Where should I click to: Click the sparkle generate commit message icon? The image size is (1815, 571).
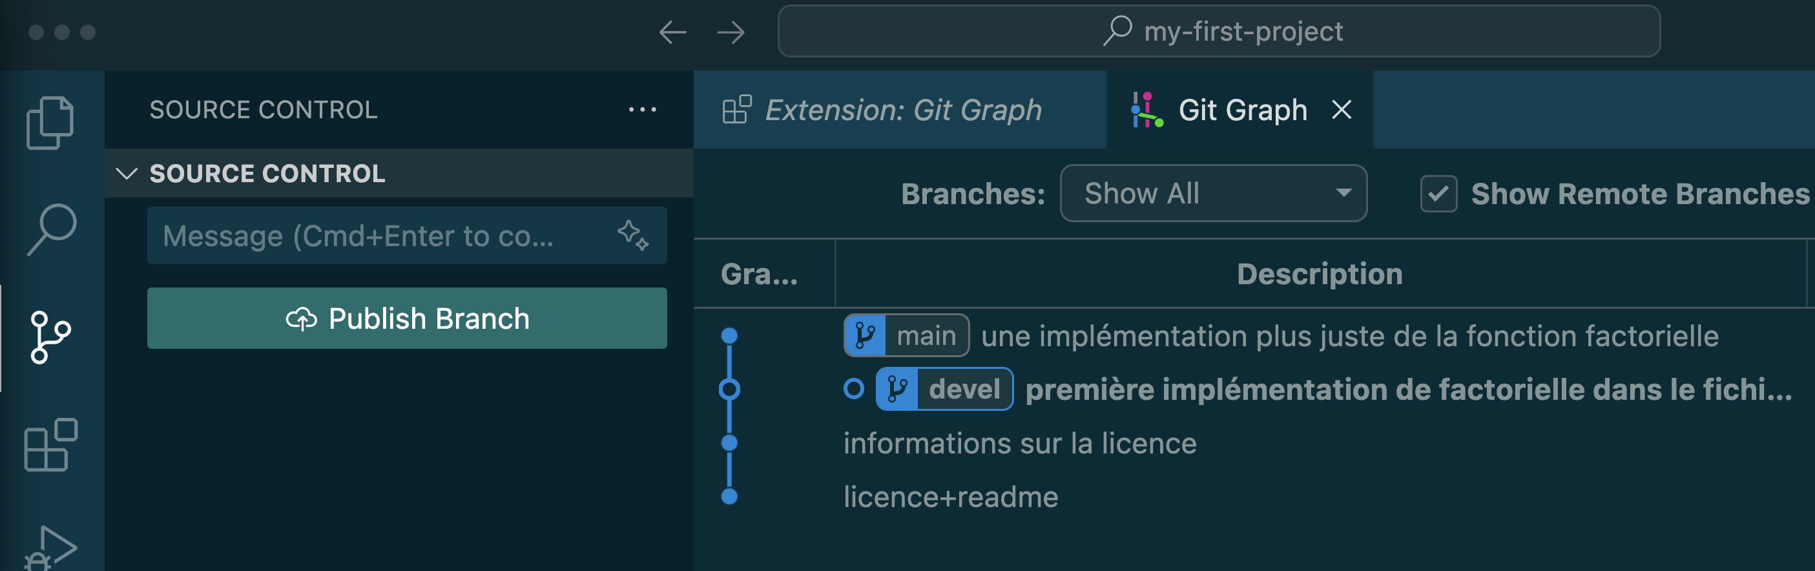(632, 236)
